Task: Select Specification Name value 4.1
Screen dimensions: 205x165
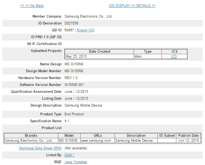Action: (x=67, y=121)
